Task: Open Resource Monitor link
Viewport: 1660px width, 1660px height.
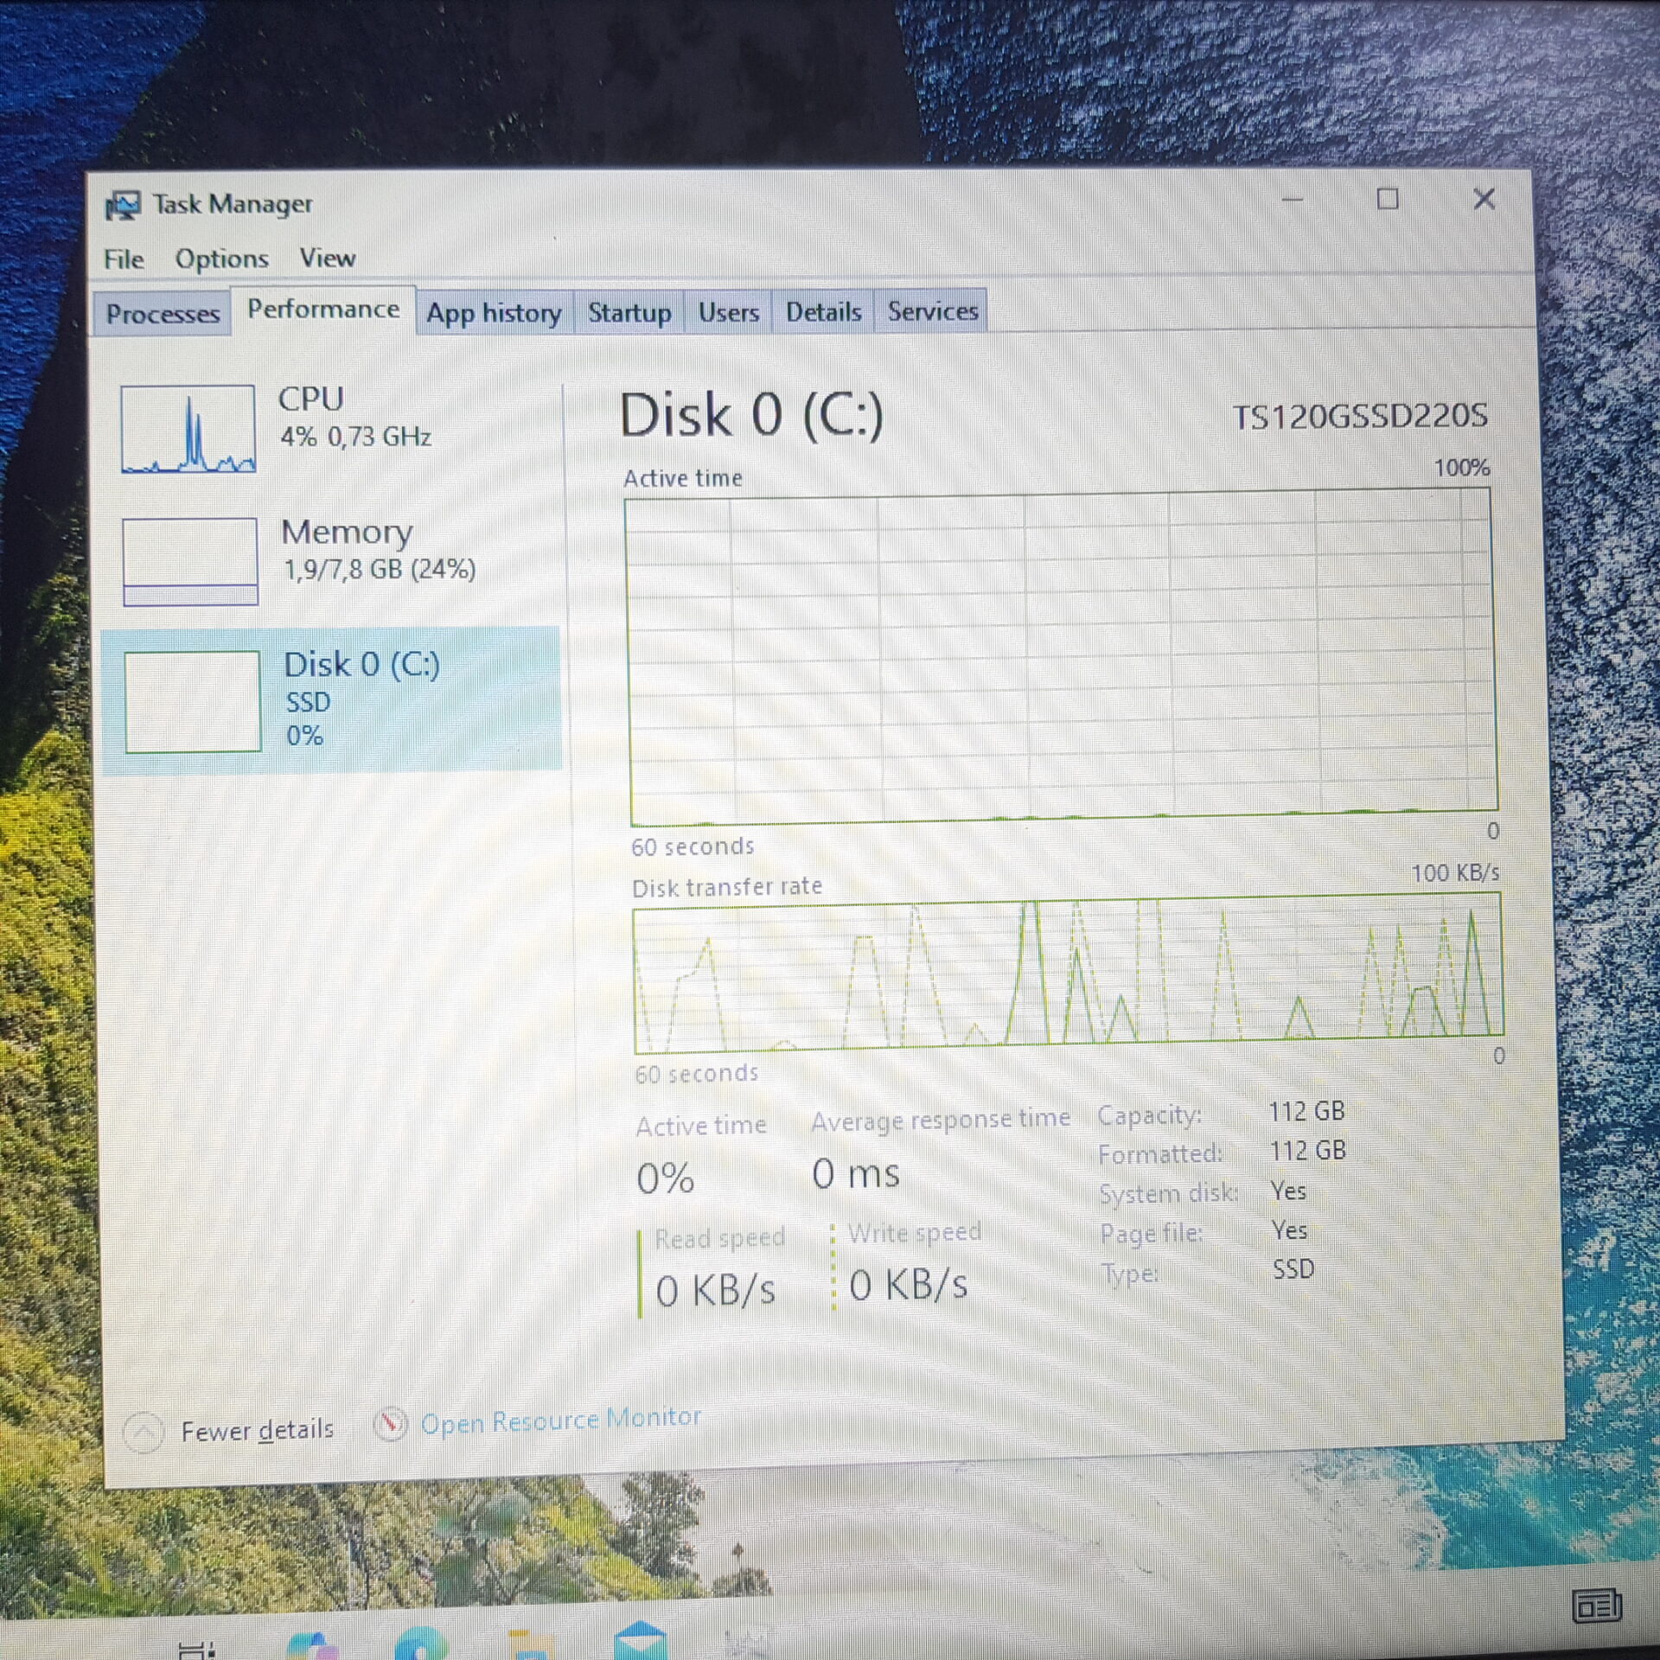Action: (560, 1420)
